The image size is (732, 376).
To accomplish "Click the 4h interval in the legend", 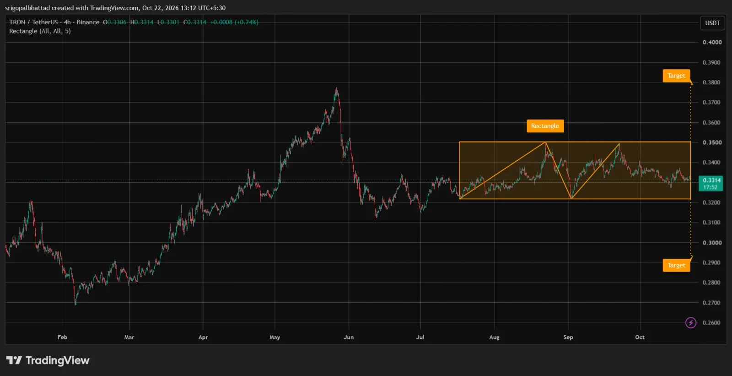I will tap(67, 22).
